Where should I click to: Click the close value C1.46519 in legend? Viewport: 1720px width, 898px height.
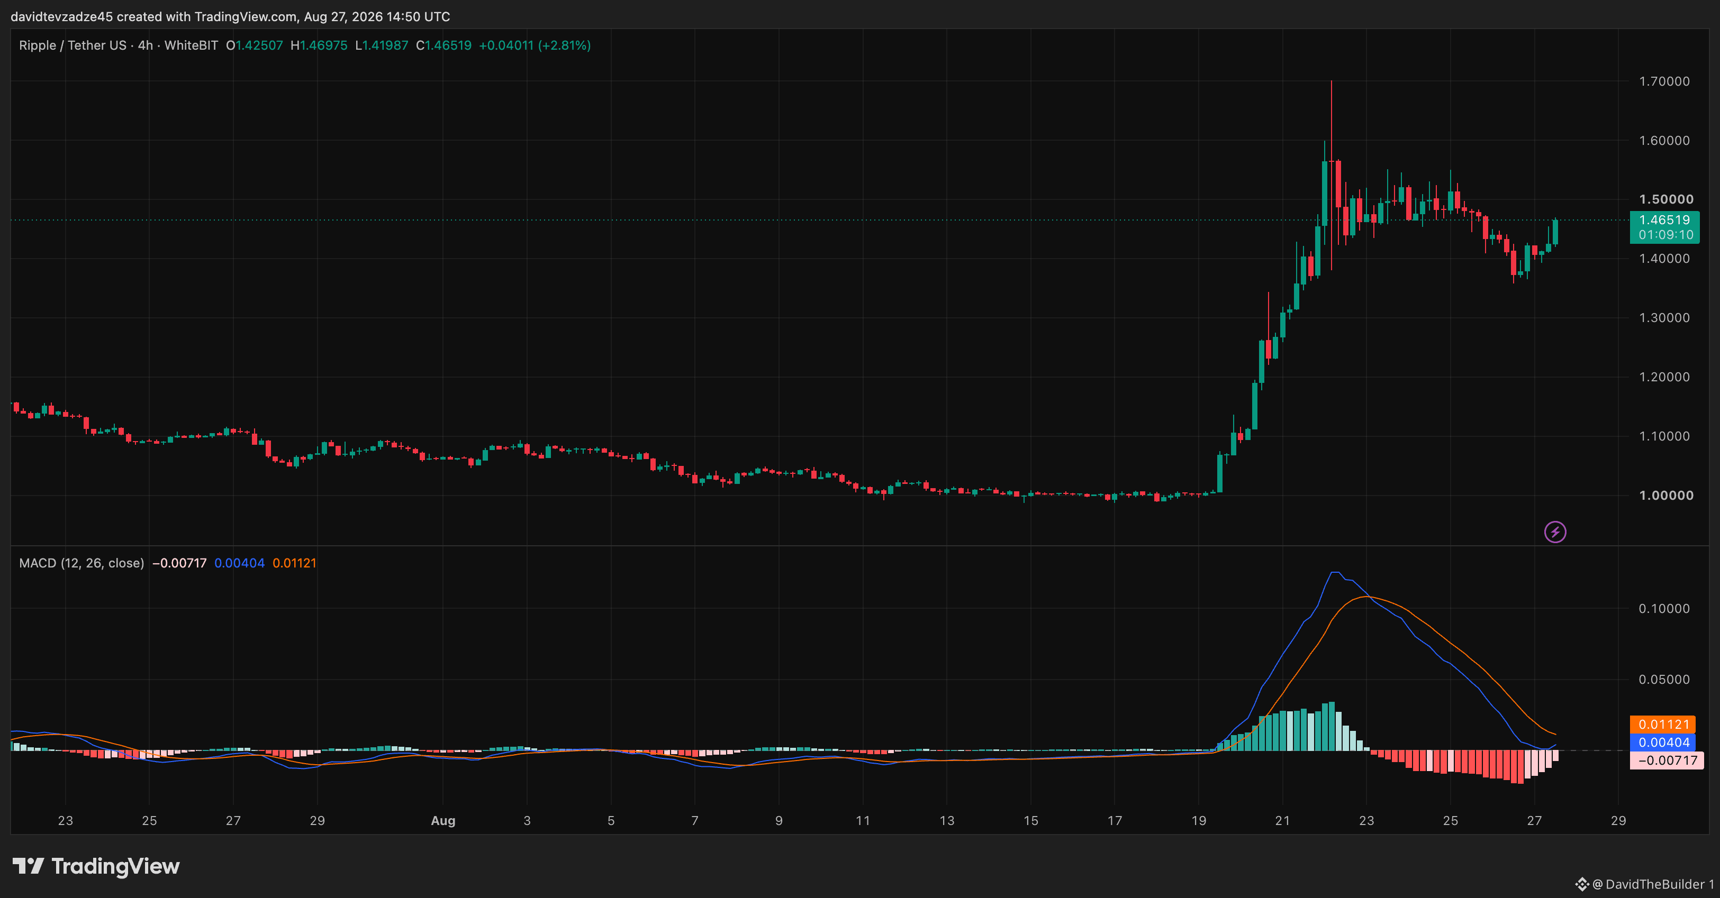pos(443,45)
